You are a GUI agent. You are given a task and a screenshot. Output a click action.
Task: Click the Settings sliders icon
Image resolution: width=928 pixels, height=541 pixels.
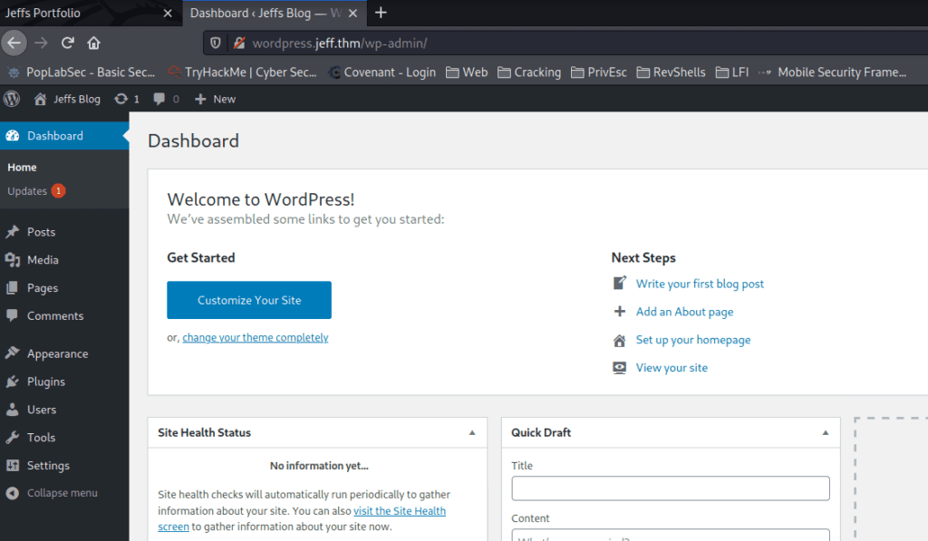click(x=13, y=465)
